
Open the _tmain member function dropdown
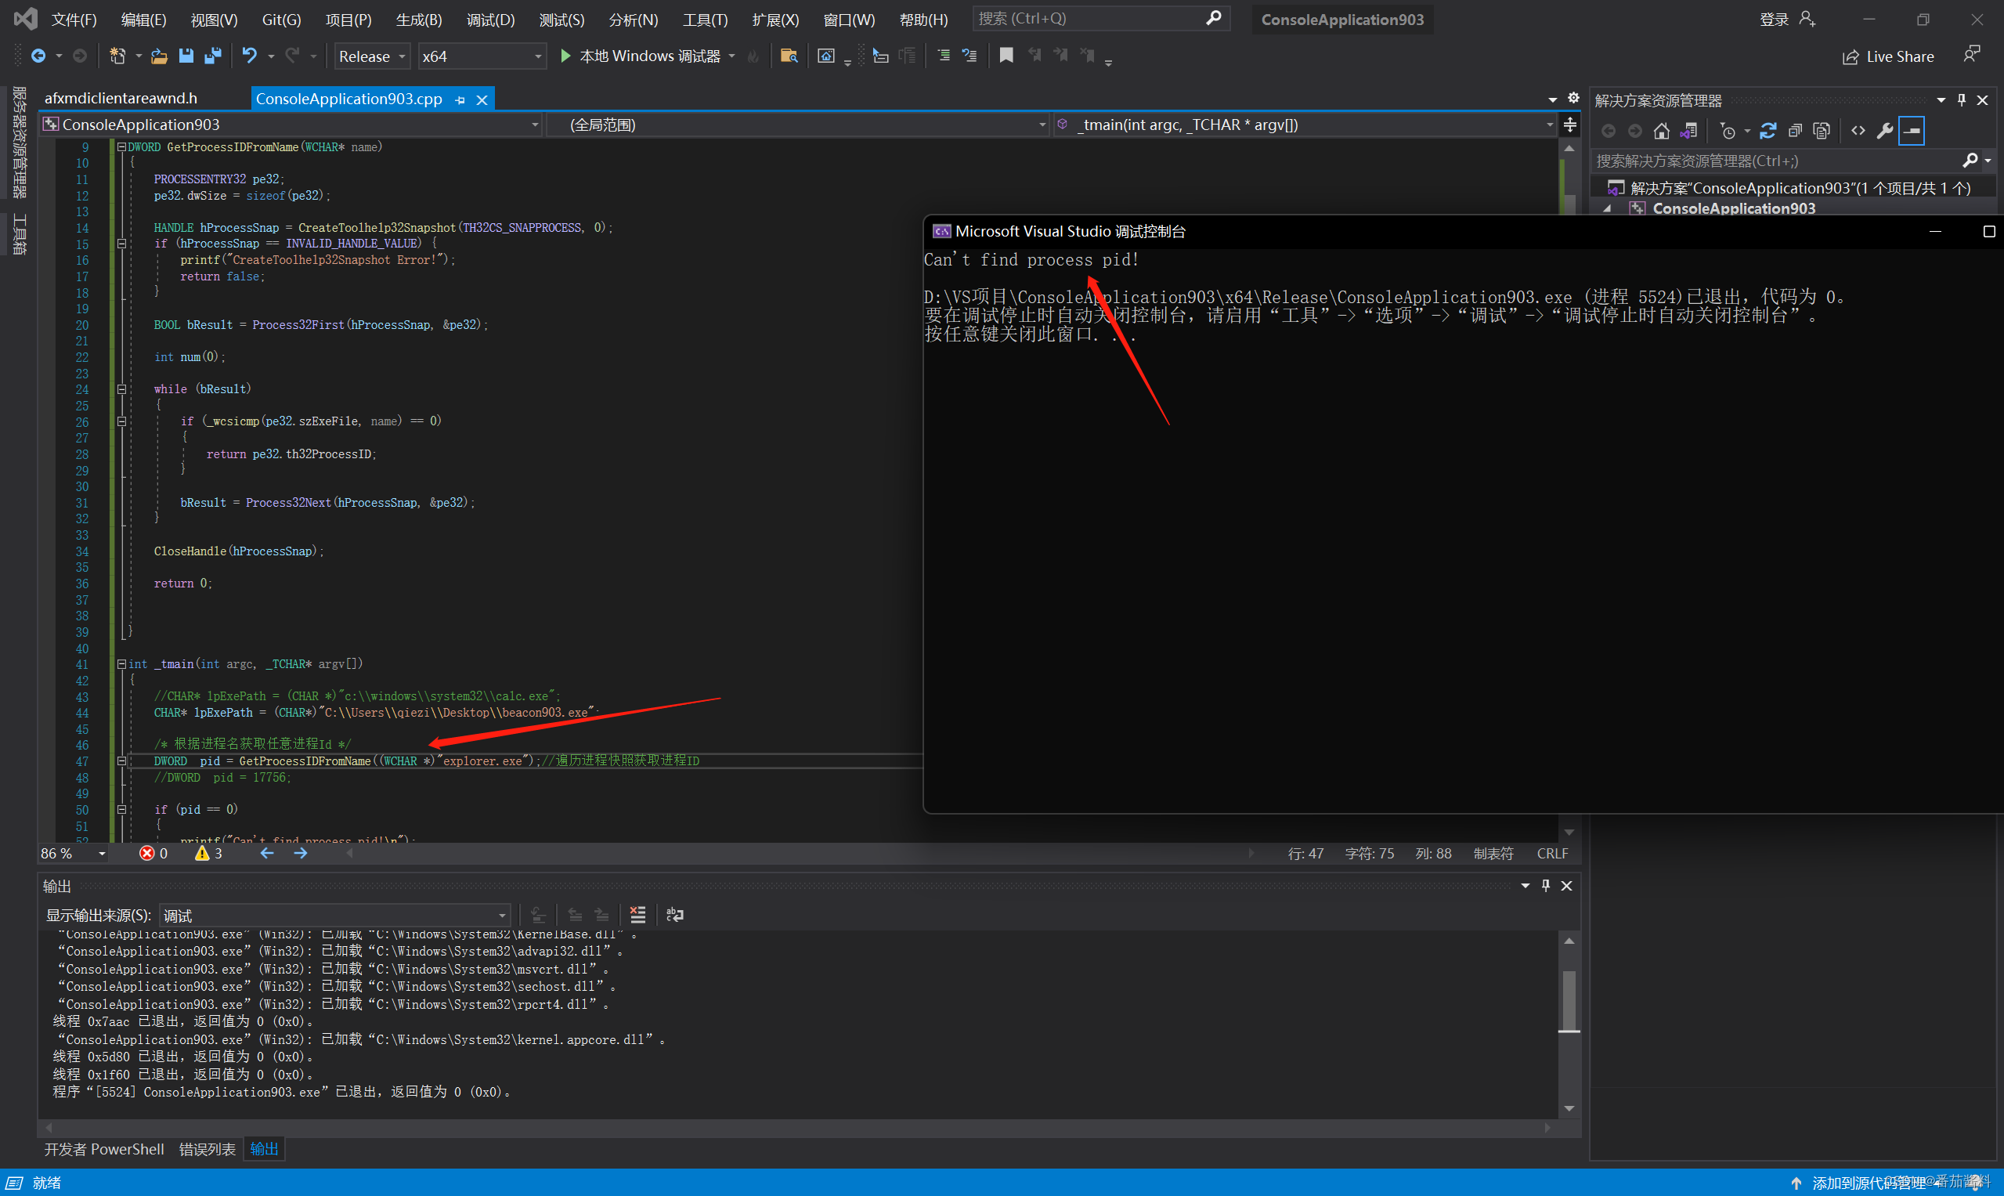[1304, 125]
